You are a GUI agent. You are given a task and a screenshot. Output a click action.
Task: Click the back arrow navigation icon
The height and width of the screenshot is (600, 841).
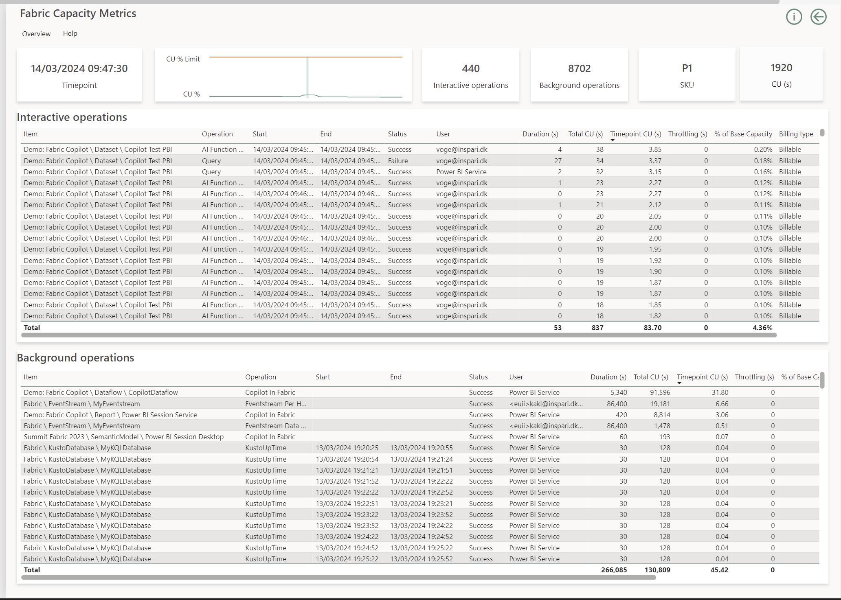[x=818, y=17]
